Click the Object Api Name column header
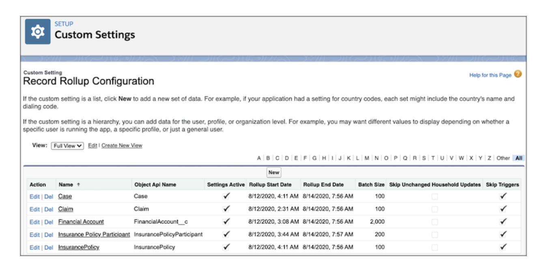The height and width of the screenshot is (272, 546). pos(155,185)
